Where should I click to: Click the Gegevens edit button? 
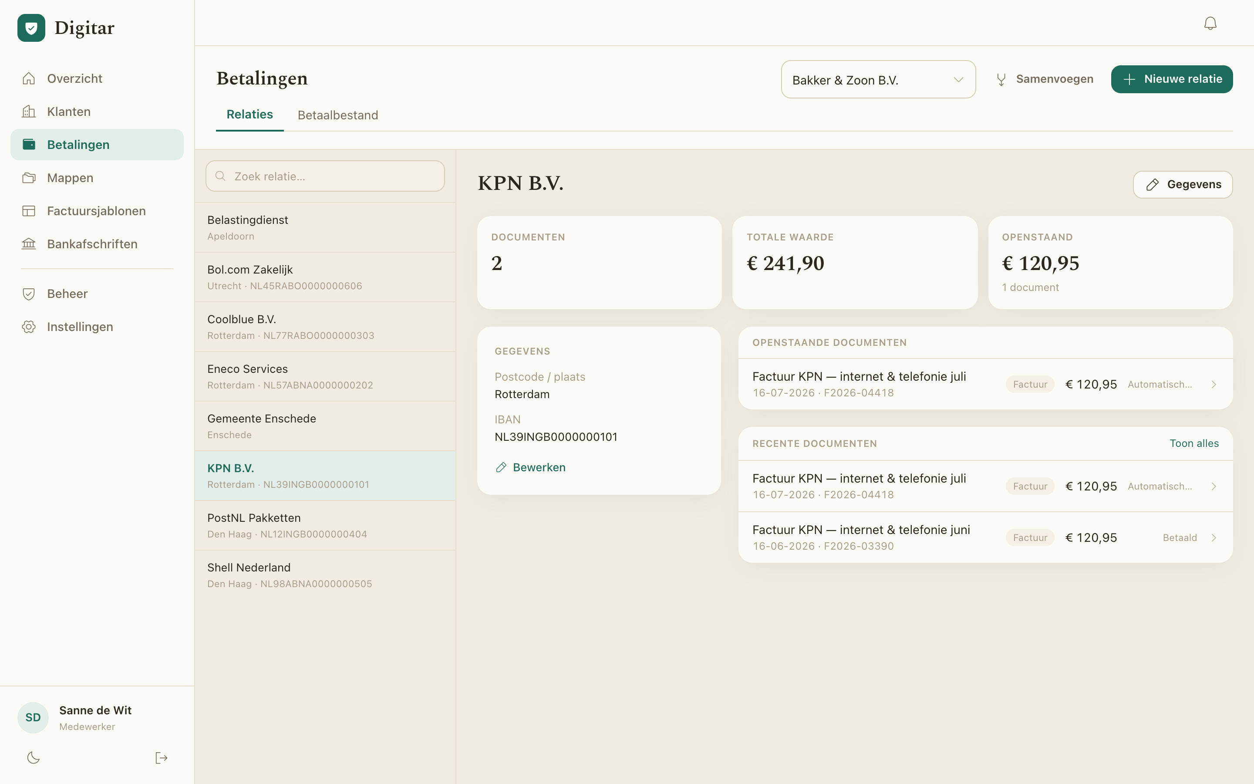(x=1183, y=185)
